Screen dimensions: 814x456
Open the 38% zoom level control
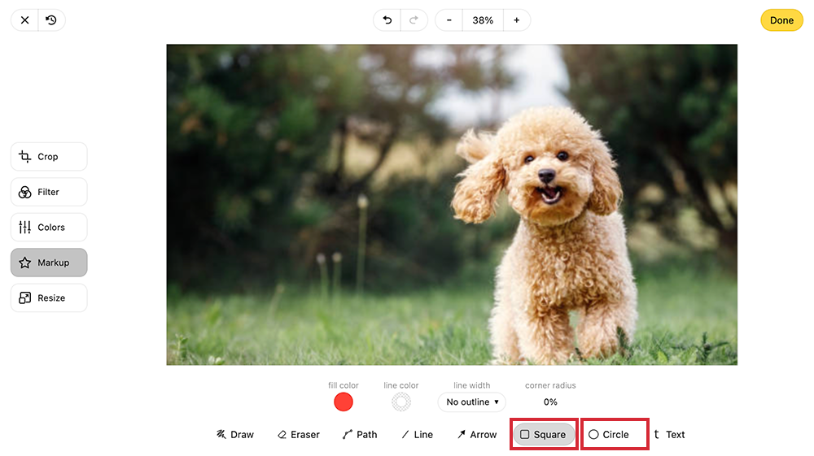point(483,20)
